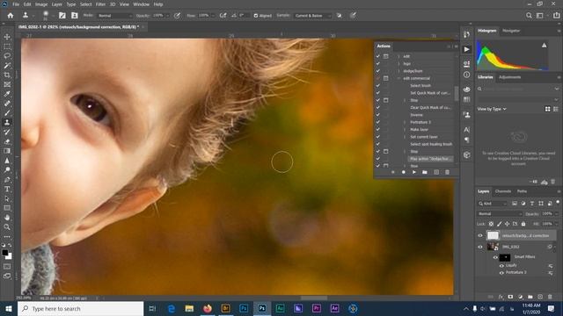Toggle visibility of Smart Filters

coord(495,257)
